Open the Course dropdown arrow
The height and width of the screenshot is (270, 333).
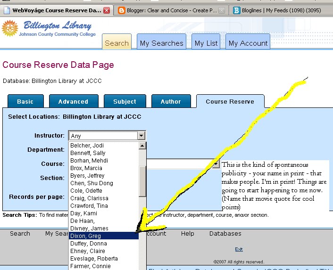216,164
